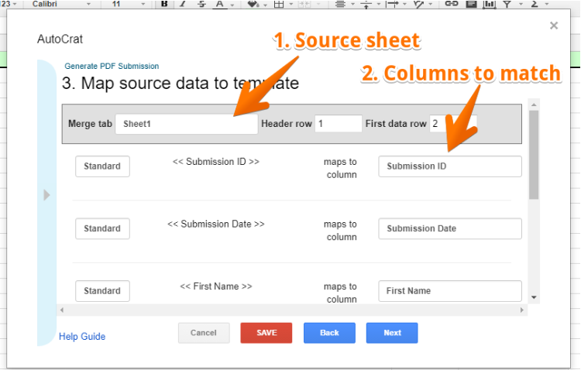Toggle bold formatting in the toolbar
The width and height of the screenshot is (581, 370).
tap(164, 4)
